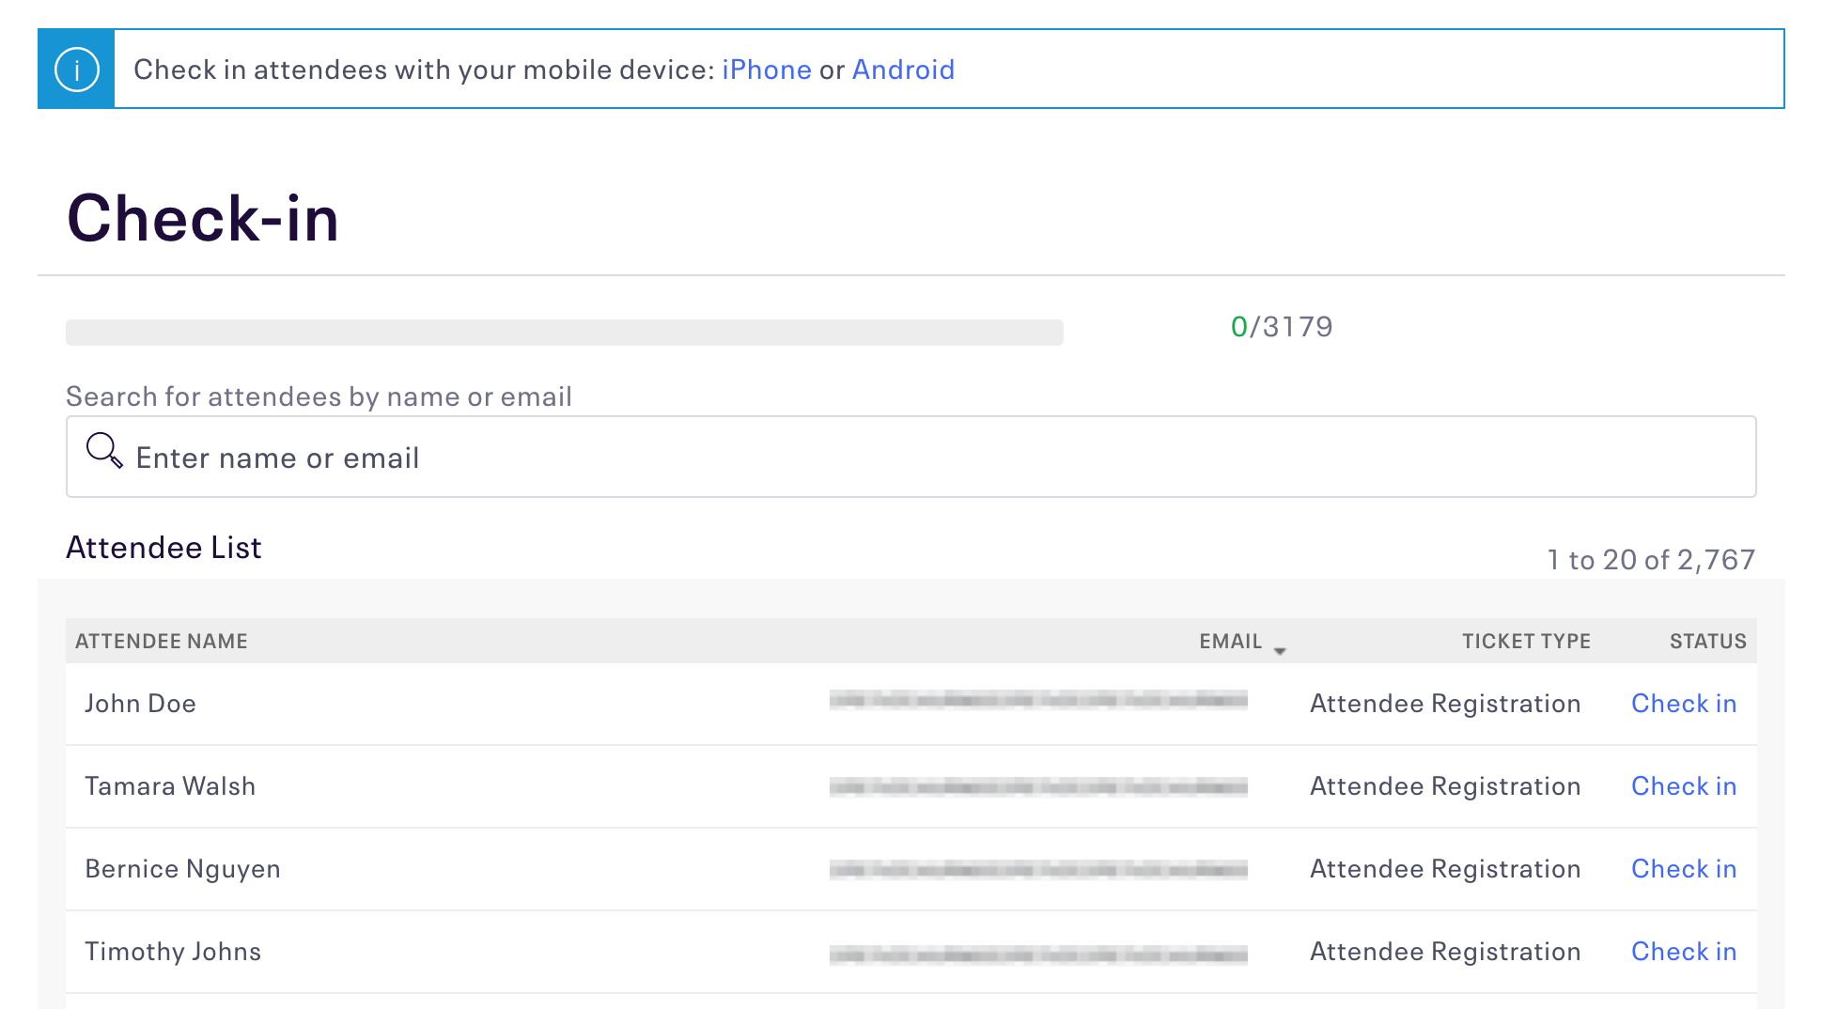This screenshot has width=1821, height=1009.
Task: Check in John Doe
Action: pyautogui.click(x=1683, y=704)
